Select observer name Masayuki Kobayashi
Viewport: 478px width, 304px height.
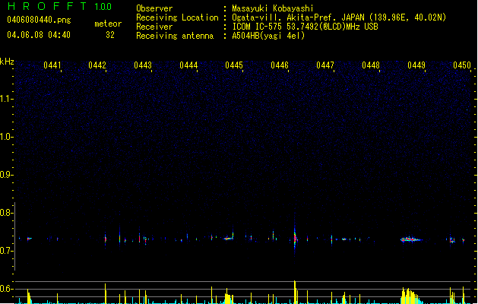tap(273, 8)
